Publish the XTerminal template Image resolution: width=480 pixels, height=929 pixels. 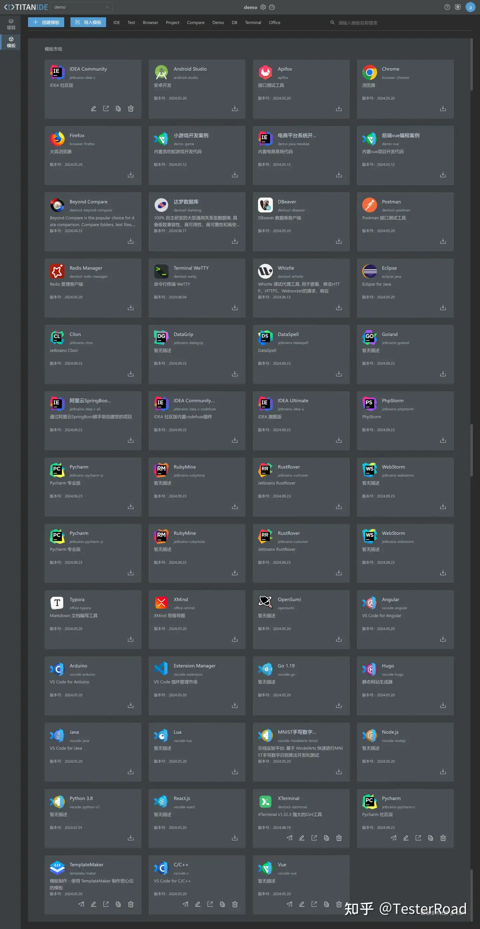[x=289, y=838]
